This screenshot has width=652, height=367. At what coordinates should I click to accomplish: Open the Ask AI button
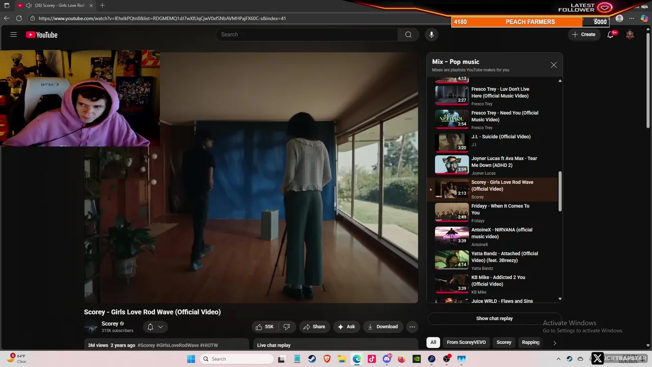(346, 327)
